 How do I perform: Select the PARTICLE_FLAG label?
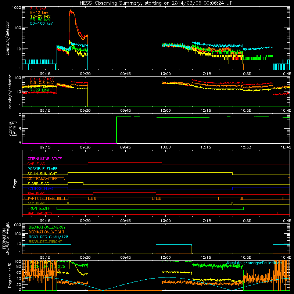41,198
